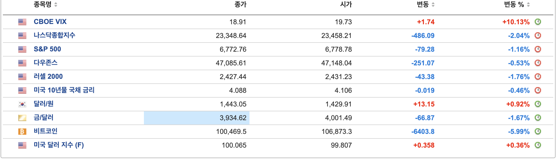Open the 러셀 2000 link
The image size is (559, 161).
48,77
